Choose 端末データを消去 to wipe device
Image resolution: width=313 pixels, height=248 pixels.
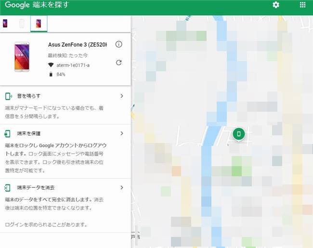36,187
